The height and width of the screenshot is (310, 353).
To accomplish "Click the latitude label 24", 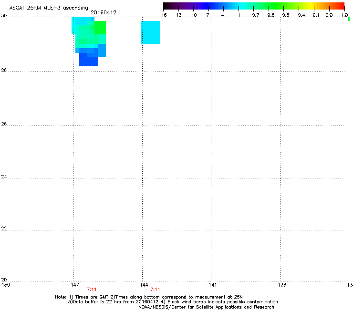I will click(x=4, y=177).
